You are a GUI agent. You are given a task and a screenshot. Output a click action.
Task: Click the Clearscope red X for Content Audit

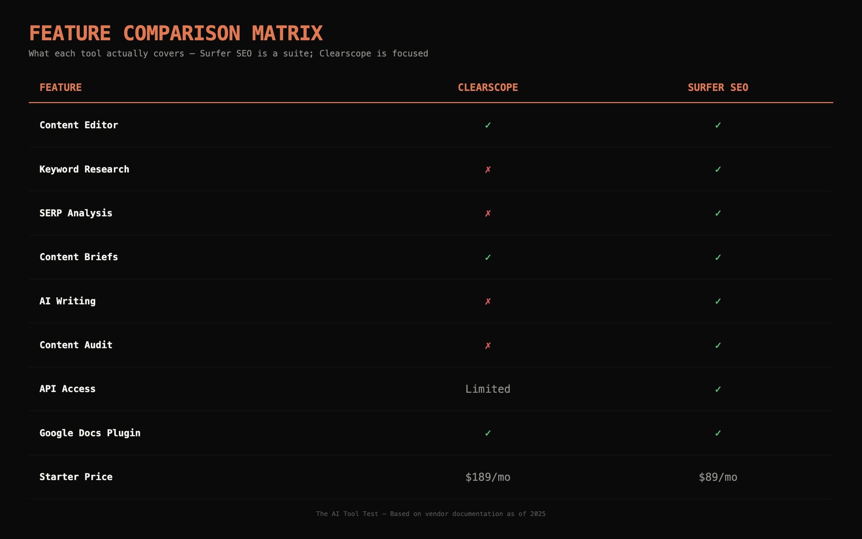488,345
